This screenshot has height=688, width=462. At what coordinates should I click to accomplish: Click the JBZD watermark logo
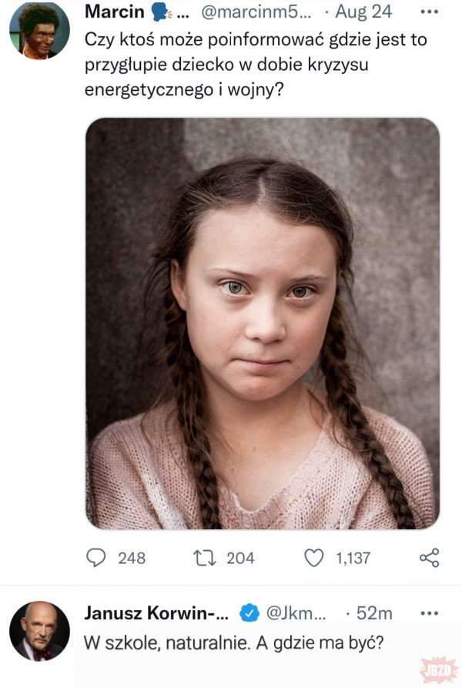tap(440, 667)
